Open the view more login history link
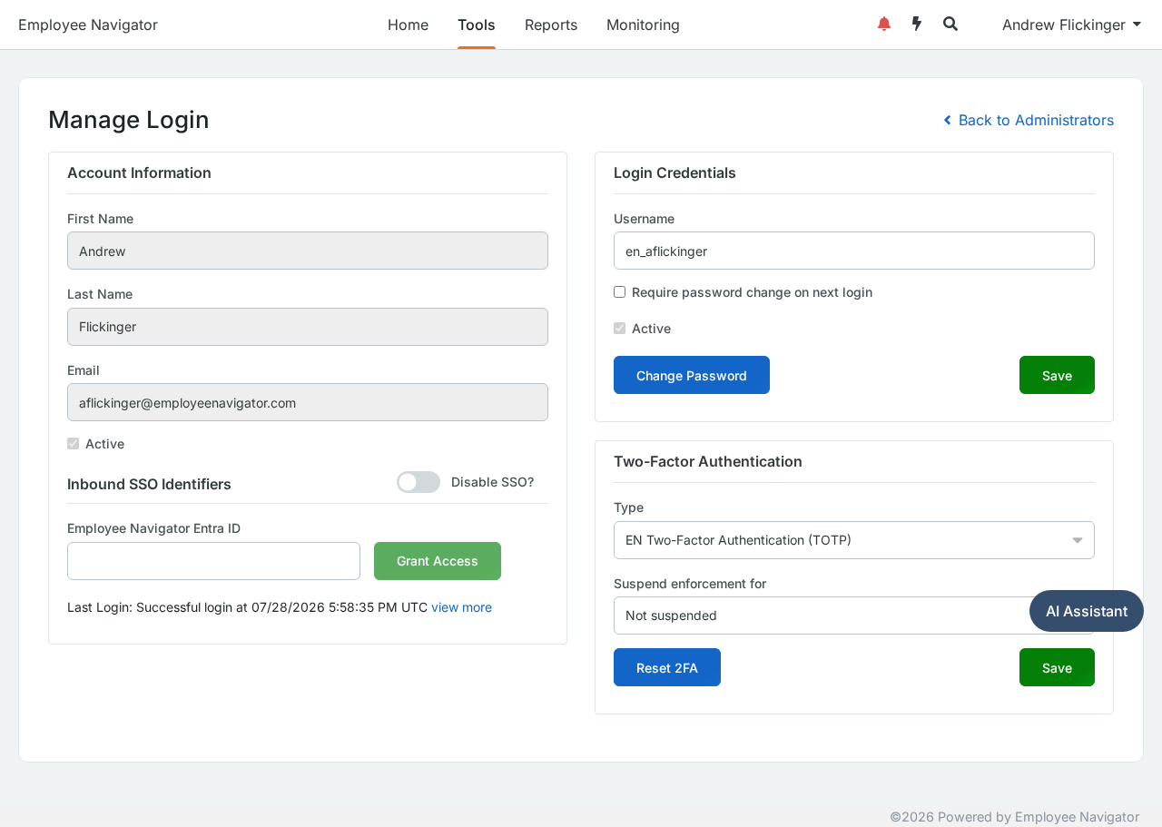 [x=461, y=607]
